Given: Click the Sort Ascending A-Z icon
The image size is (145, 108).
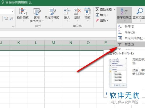Looking at the screenshot, I should click(120, 26).
